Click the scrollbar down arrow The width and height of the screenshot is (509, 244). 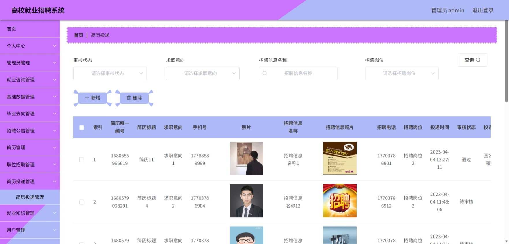click(x=506, y=241)
